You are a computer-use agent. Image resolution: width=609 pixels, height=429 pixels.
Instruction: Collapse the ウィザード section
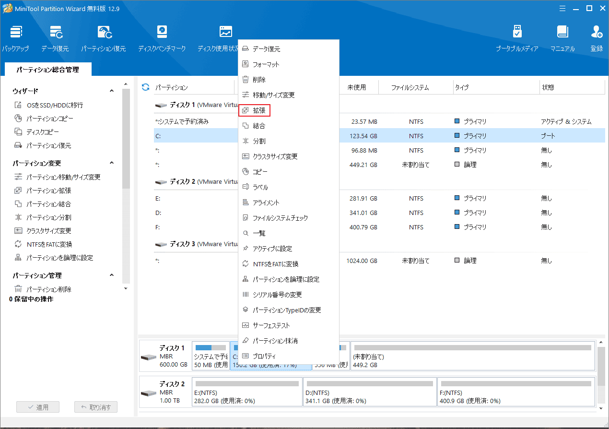112,91
